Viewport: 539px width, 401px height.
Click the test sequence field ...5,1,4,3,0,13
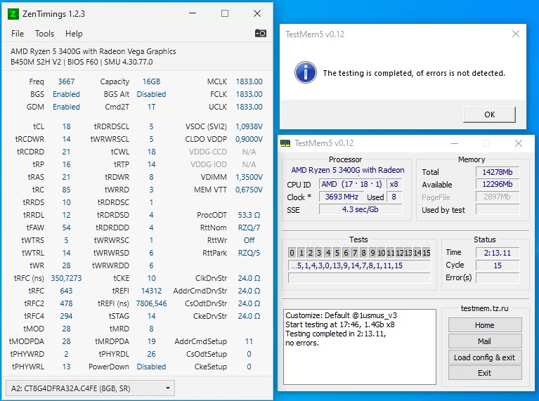[359, 265]
